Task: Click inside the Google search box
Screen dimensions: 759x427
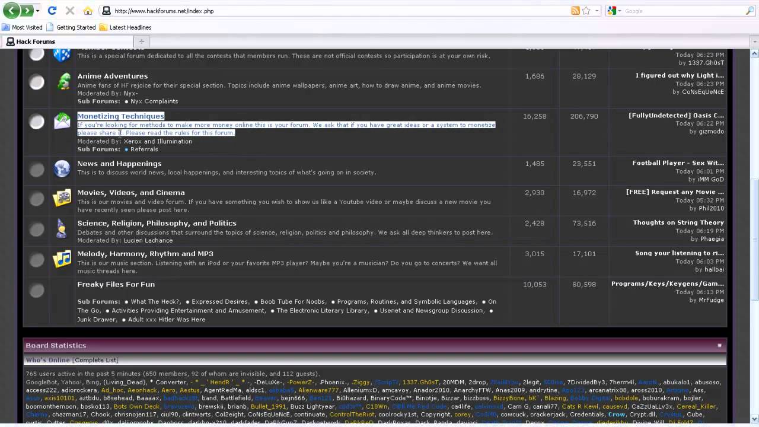Action: point(682,11)
